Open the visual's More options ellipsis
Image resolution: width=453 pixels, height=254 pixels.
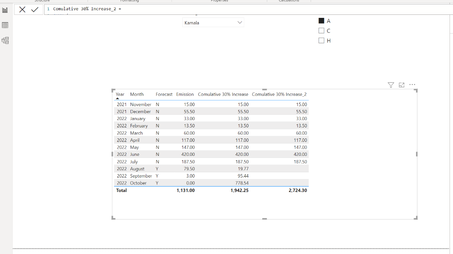point(412,85)
